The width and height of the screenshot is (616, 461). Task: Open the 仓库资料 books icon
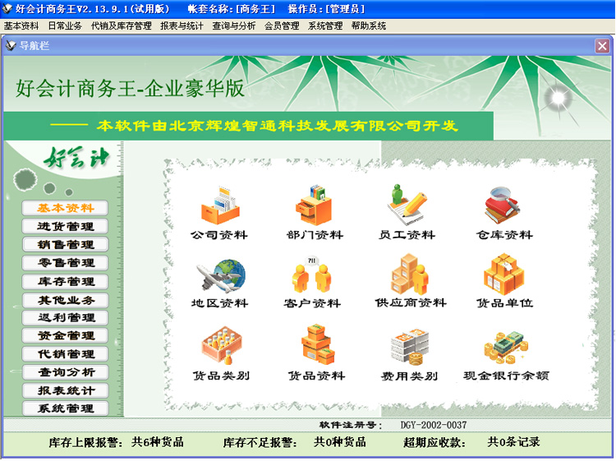[502, 205]
